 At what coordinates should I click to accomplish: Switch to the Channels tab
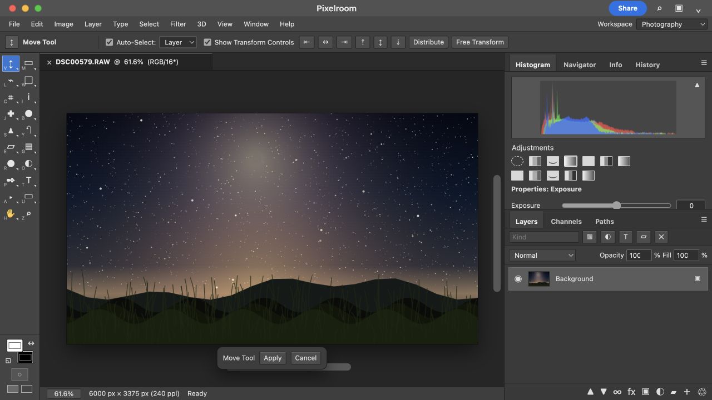[x=566, y=221]
